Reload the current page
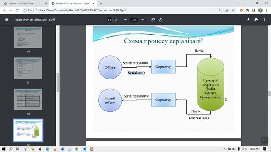Image resolution: width=271 pixels, height=152 pixels. coord(17,10)
